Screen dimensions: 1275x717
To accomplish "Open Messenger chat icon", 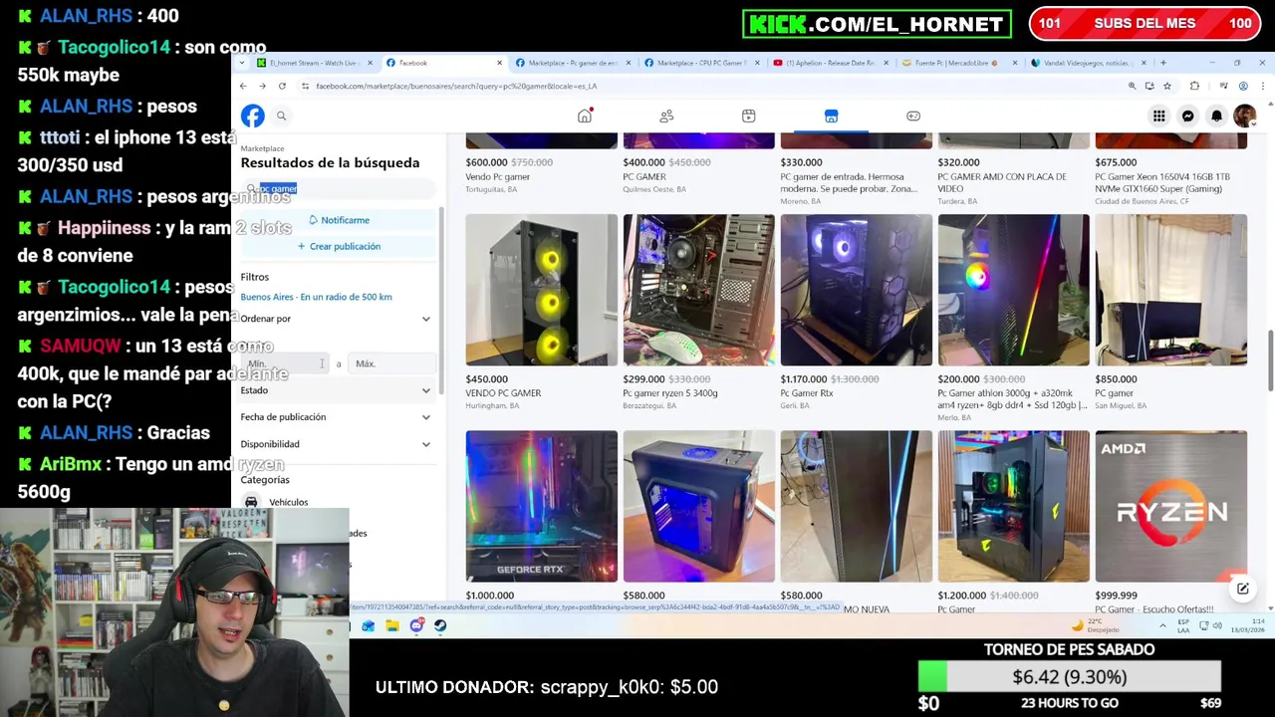I will 1187,117.
